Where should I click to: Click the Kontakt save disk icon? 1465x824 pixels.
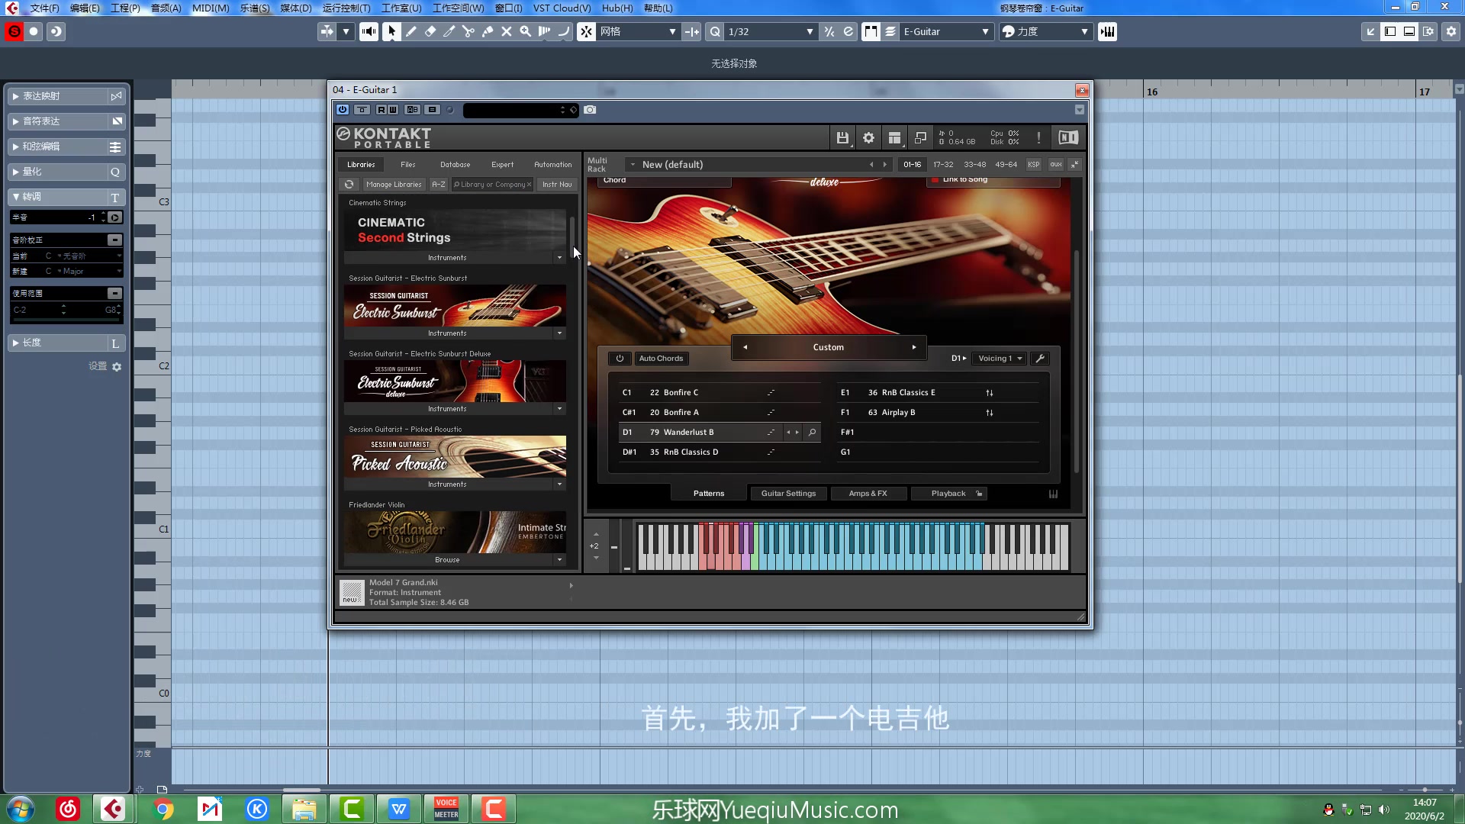[842, 137]
